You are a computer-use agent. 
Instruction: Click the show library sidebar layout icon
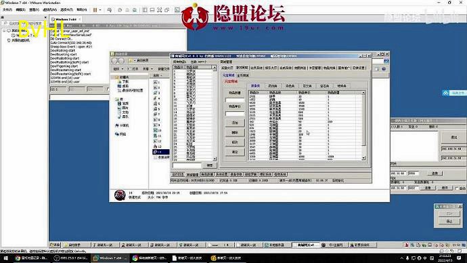145,10
